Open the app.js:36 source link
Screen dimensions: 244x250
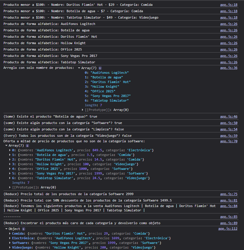click(x=229, y=68)
